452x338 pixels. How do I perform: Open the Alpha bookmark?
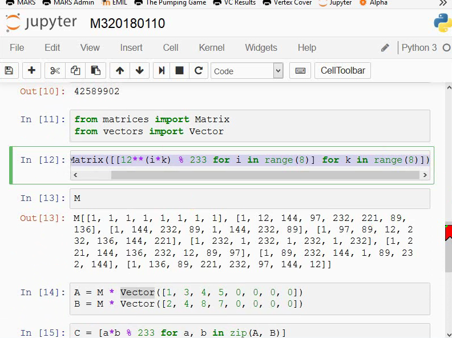click(x=373, y=3)
